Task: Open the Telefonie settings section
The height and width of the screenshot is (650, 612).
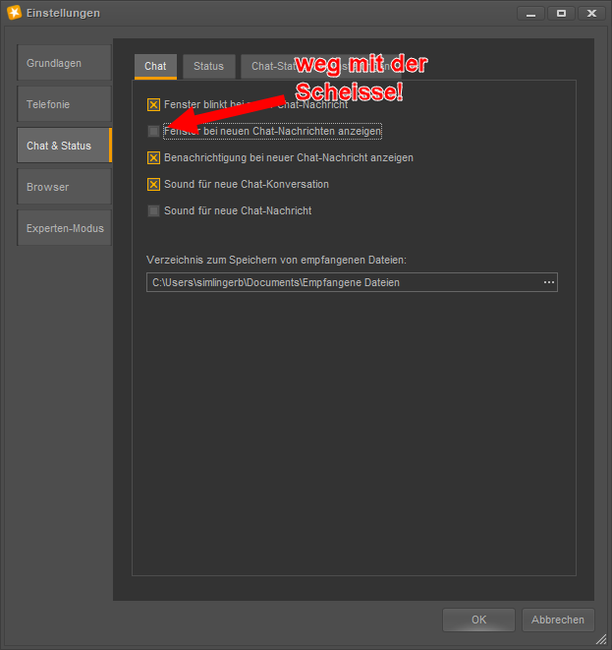Action: (x=64, y=104)
